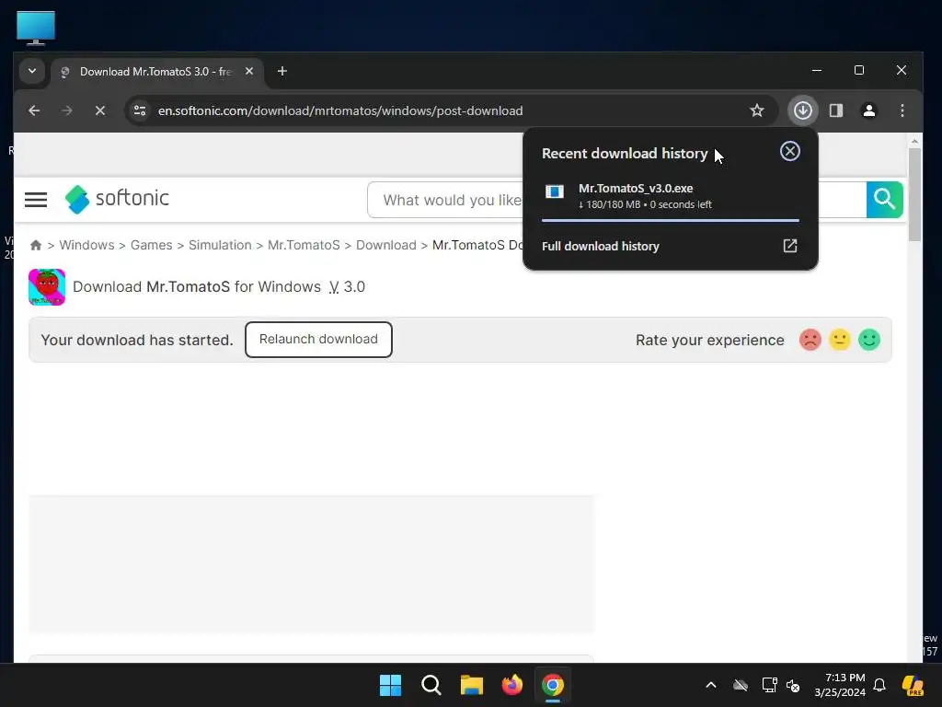This screenshot has height=707, width=942.
Task: Click Chrome icon in taskbar
Action: (x=553, y=685)
